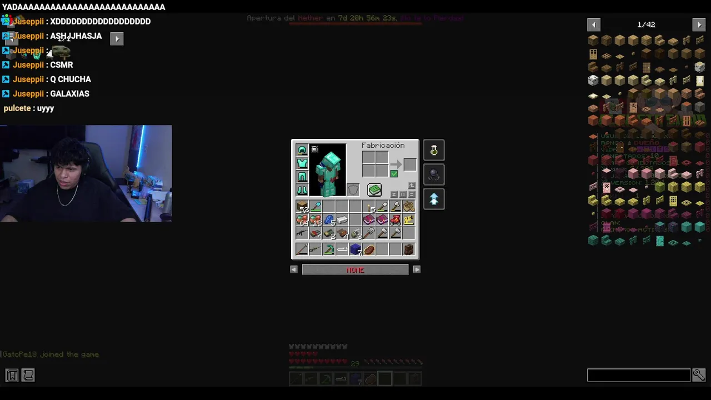This screenshot has height=400, width=711.
Task: Select the spear in first hotbar slot
Action: 302,250
